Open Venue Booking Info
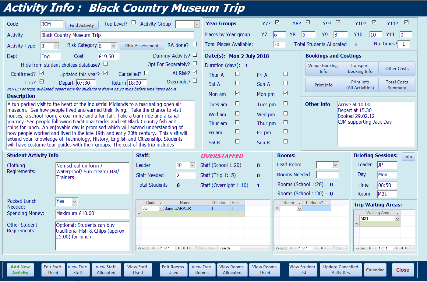This screenshot has width=427, height=282. [x=323, y=69]
